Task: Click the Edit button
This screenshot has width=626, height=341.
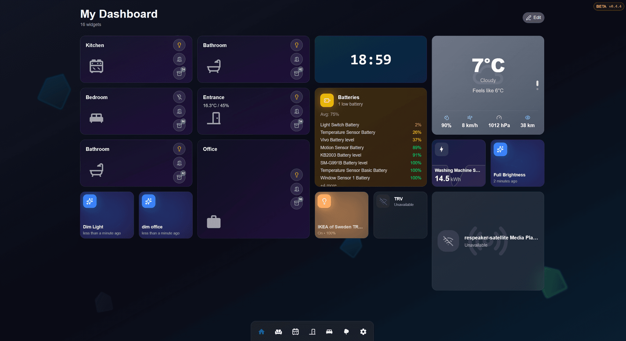Action: (x=533, y=18)
